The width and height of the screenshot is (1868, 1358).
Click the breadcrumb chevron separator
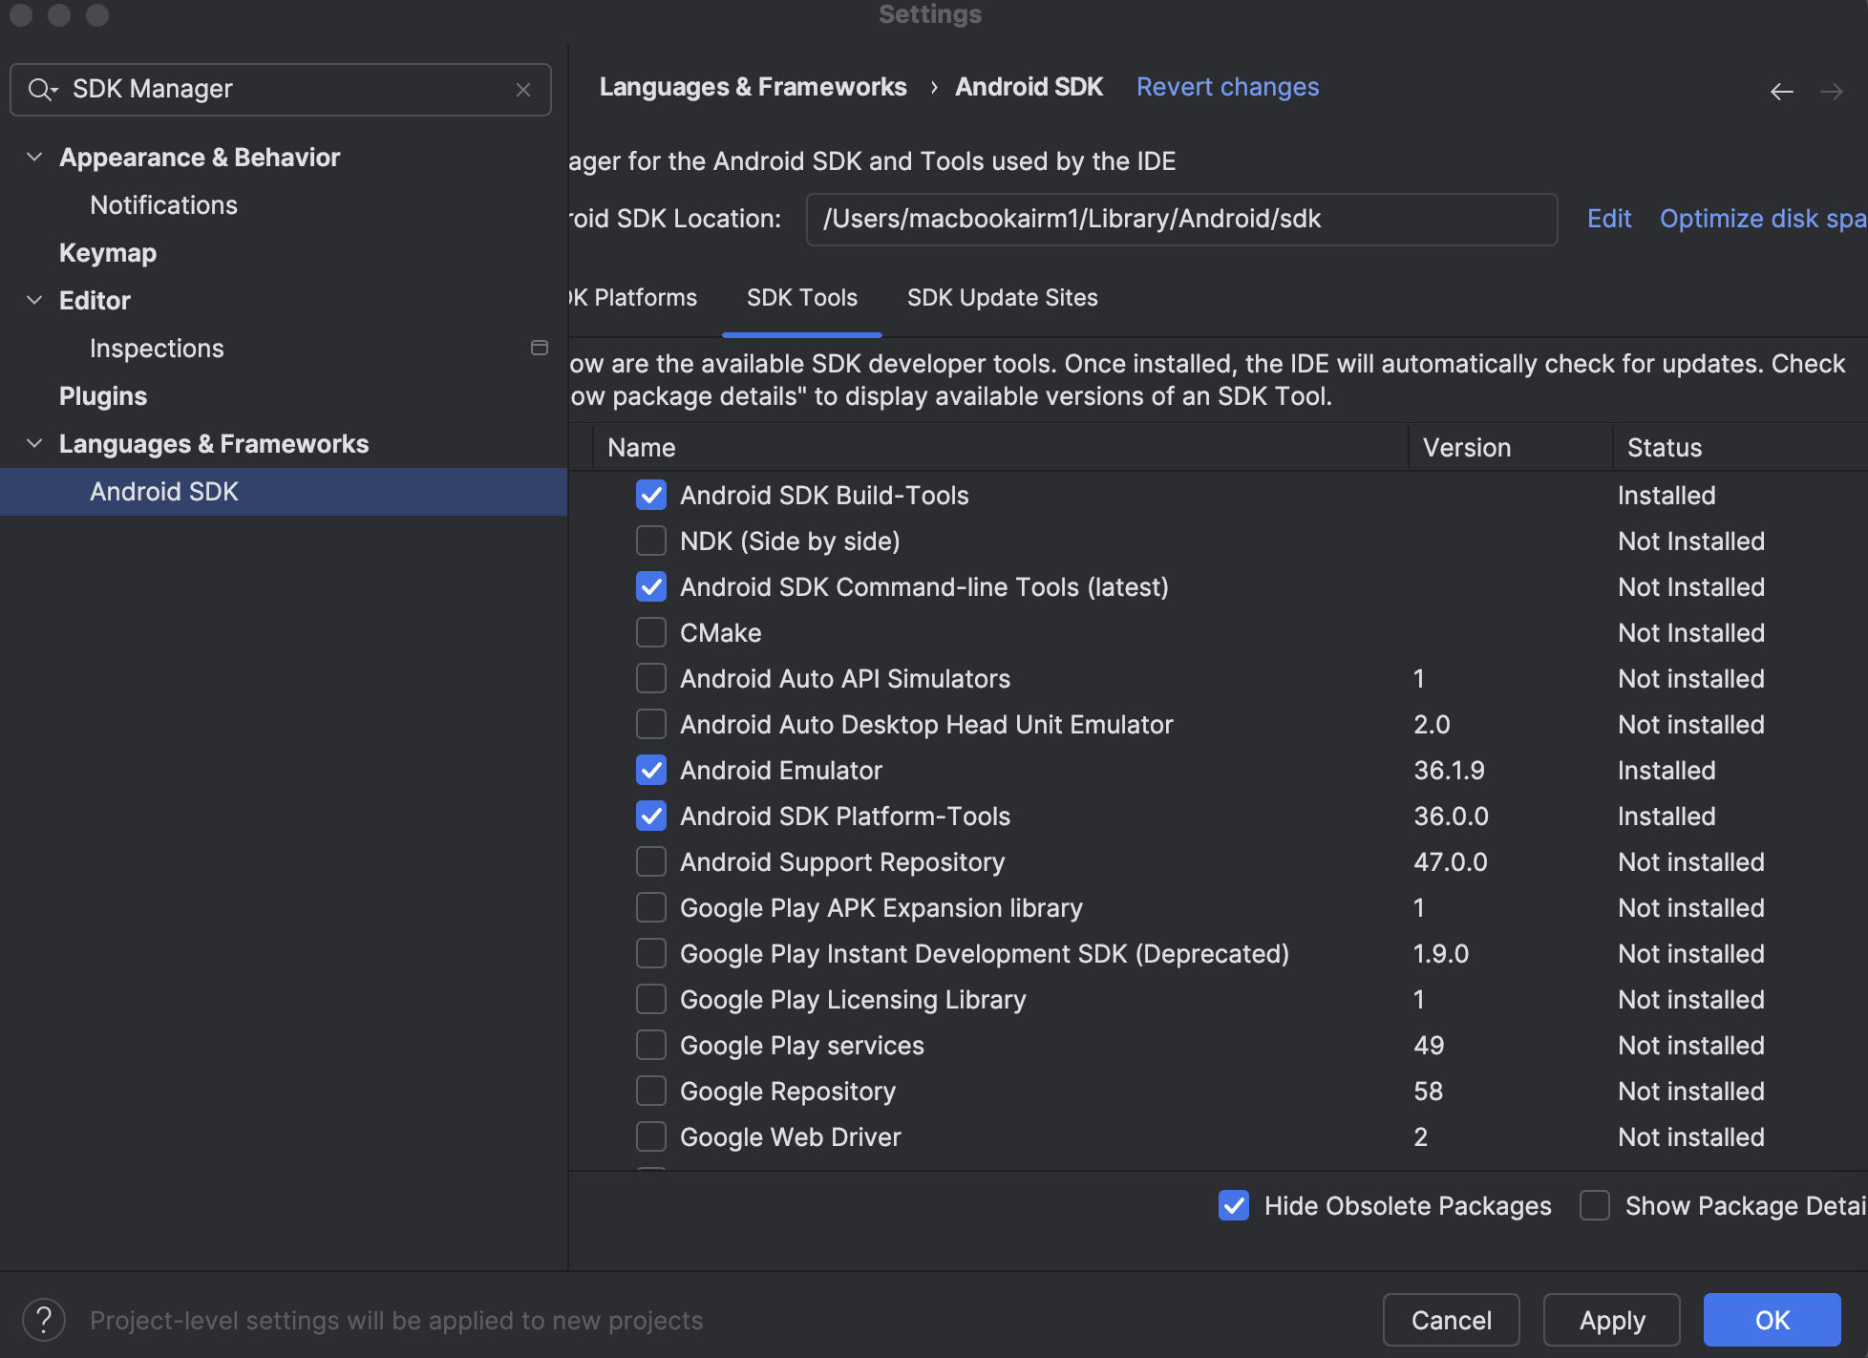pyautogui.click(x=933, y=88)
